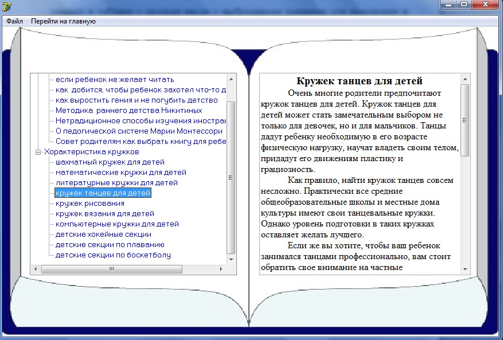Screen dimensions: 503x340
Task: Close the application window
Action: pyautogui.click(x=486, y=5)
